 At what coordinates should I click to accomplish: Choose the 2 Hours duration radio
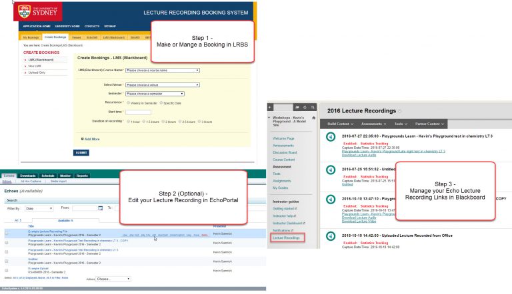click(x=163, y=121)
